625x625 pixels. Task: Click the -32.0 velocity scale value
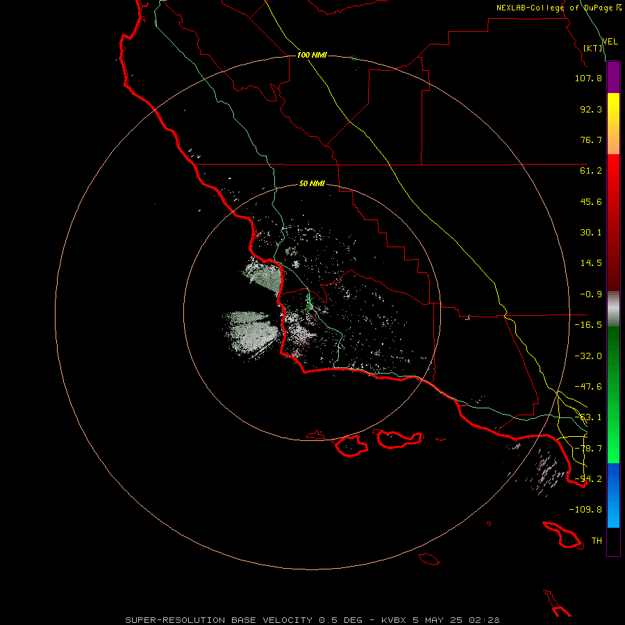588,356
